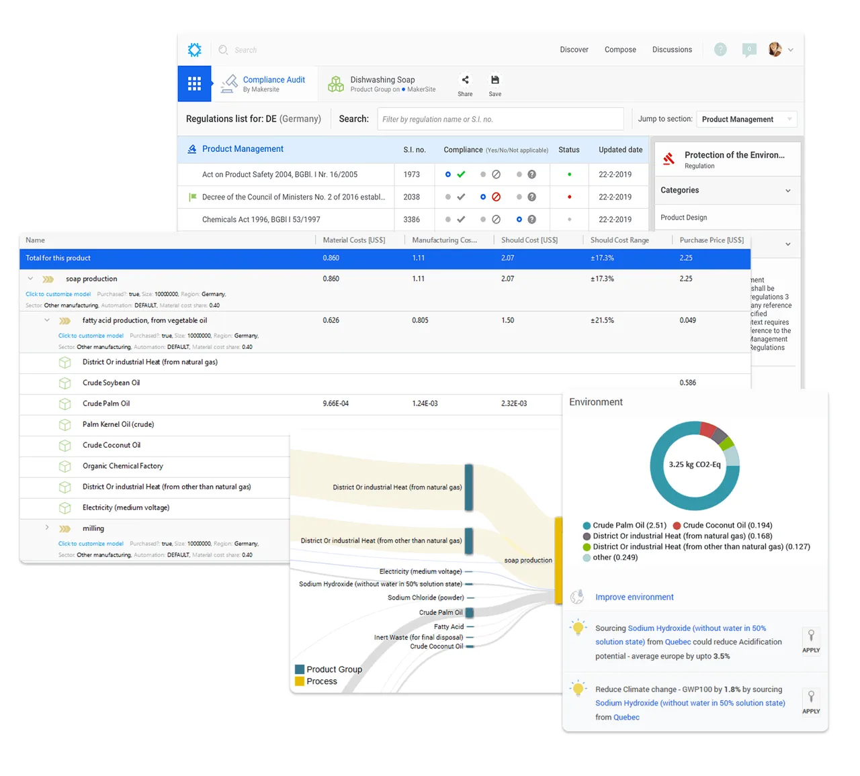
Task: Click lightbulb beside Acidification sourcing tip
Action: click(578, 628)
